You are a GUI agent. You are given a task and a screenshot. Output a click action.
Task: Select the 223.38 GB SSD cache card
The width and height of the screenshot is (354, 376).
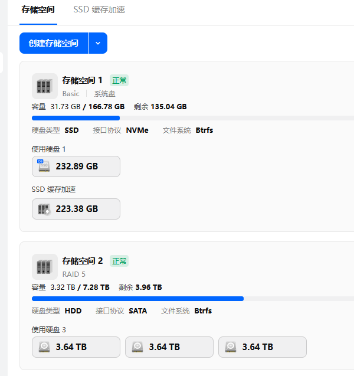pyautogui.click(x=76, y=209)
